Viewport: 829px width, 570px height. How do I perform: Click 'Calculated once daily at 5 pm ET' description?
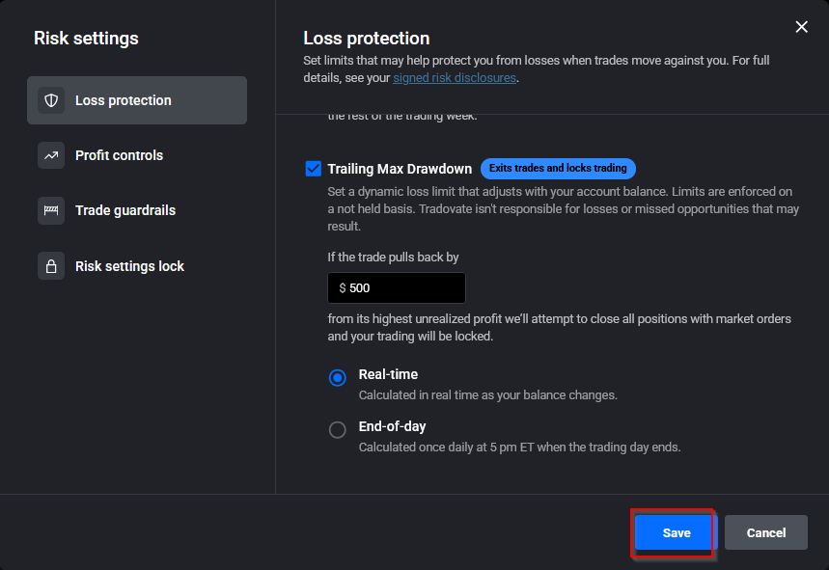coord(520,447)
